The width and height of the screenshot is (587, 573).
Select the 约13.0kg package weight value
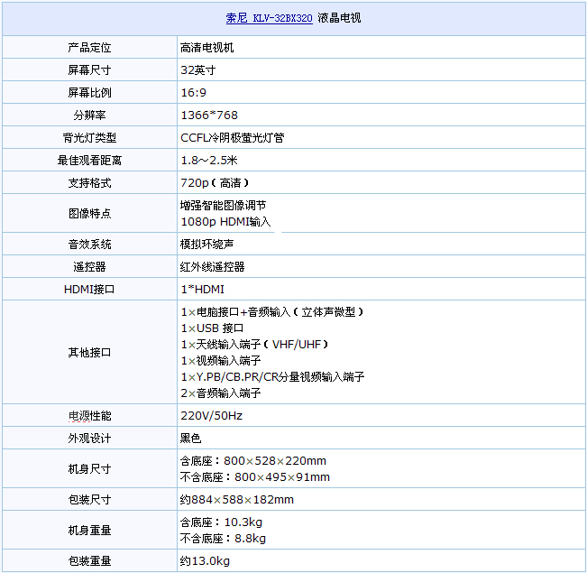205,560
